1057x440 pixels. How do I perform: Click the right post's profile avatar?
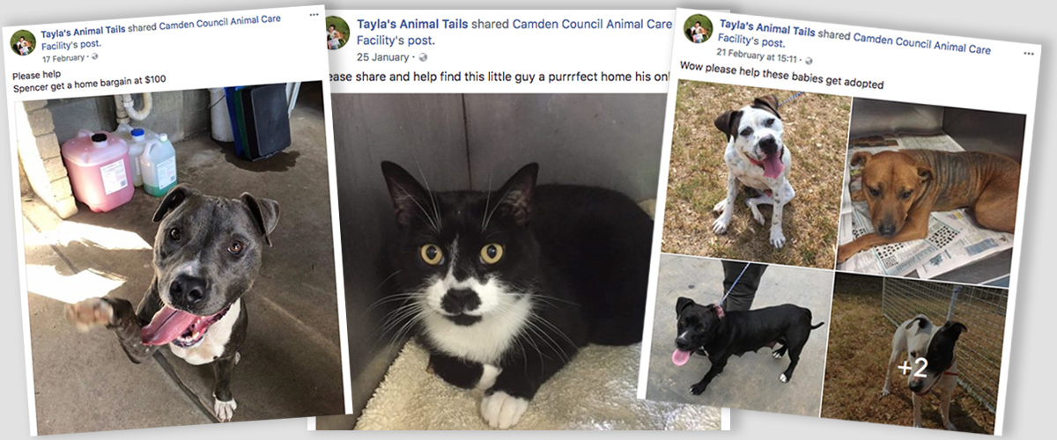click(x=699, y=28)
